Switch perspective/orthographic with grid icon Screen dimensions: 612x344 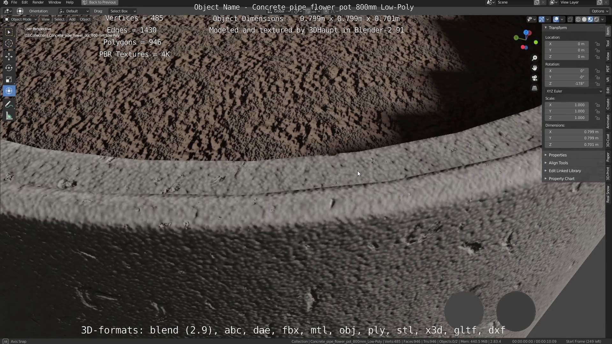pos(535,88)
